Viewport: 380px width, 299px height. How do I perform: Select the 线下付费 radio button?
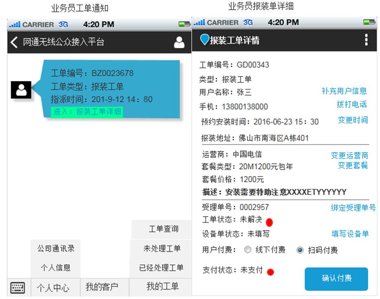pos(248,250)
